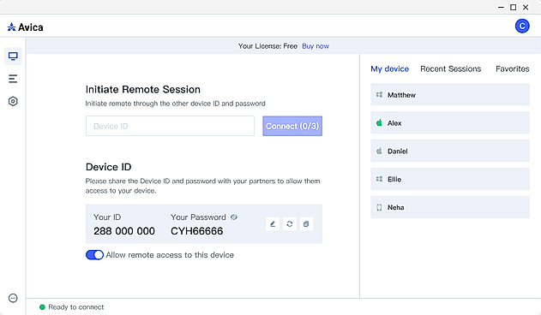Switch to the Recent Sessions tab
This screenshot has width=541, height=315.
click(450, 69)
